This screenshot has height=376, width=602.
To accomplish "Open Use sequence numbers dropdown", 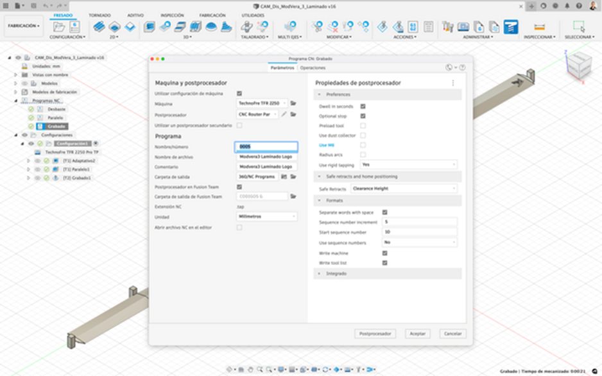I will (x=420, y=243).
